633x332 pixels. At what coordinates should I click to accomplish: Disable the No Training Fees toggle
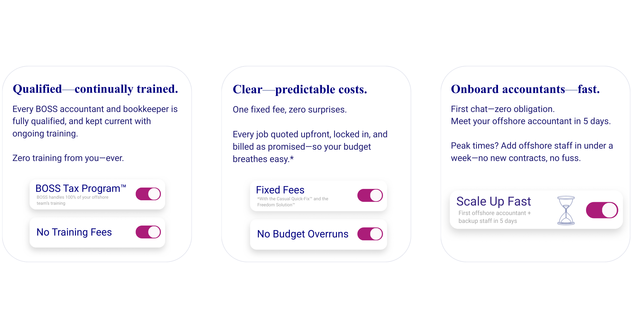(x=148, y=232)
